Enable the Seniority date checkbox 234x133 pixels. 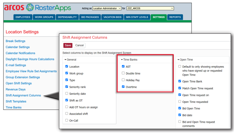click(67, 93)
